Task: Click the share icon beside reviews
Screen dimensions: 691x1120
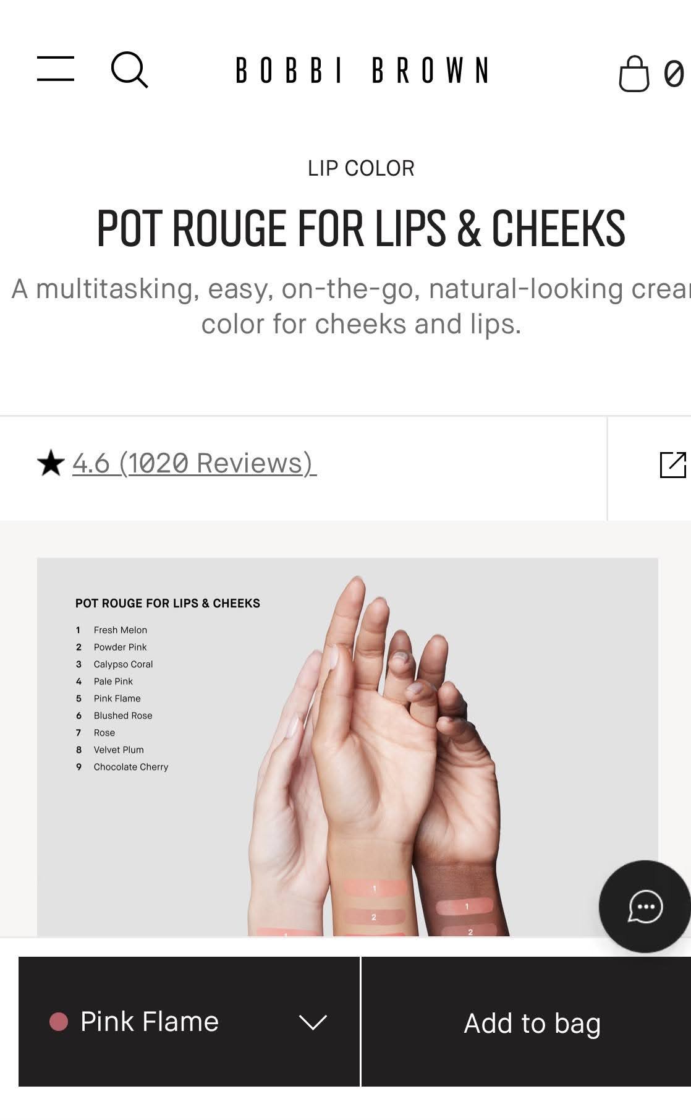Action: [x=674, y=465]
